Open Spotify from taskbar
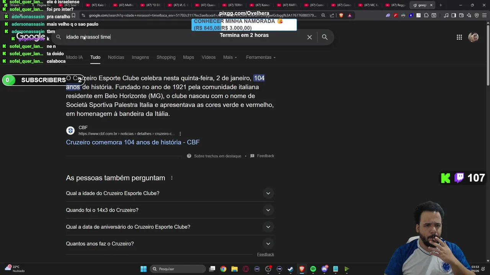490x275 pixels. coord(313,269)
